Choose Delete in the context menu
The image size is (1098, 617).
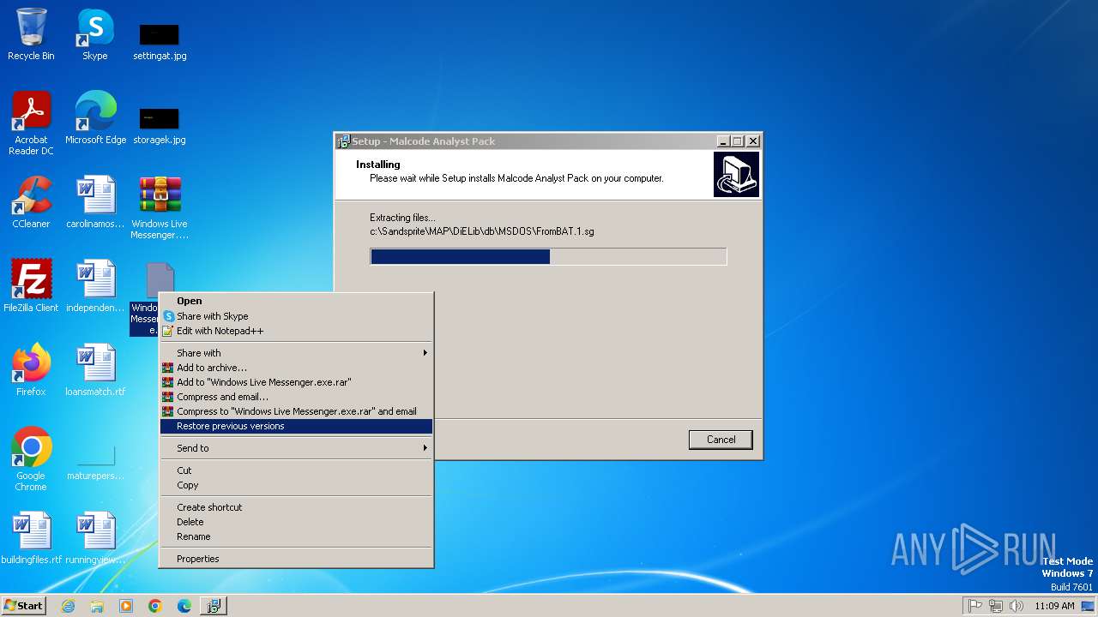click(x=296, y=522)
